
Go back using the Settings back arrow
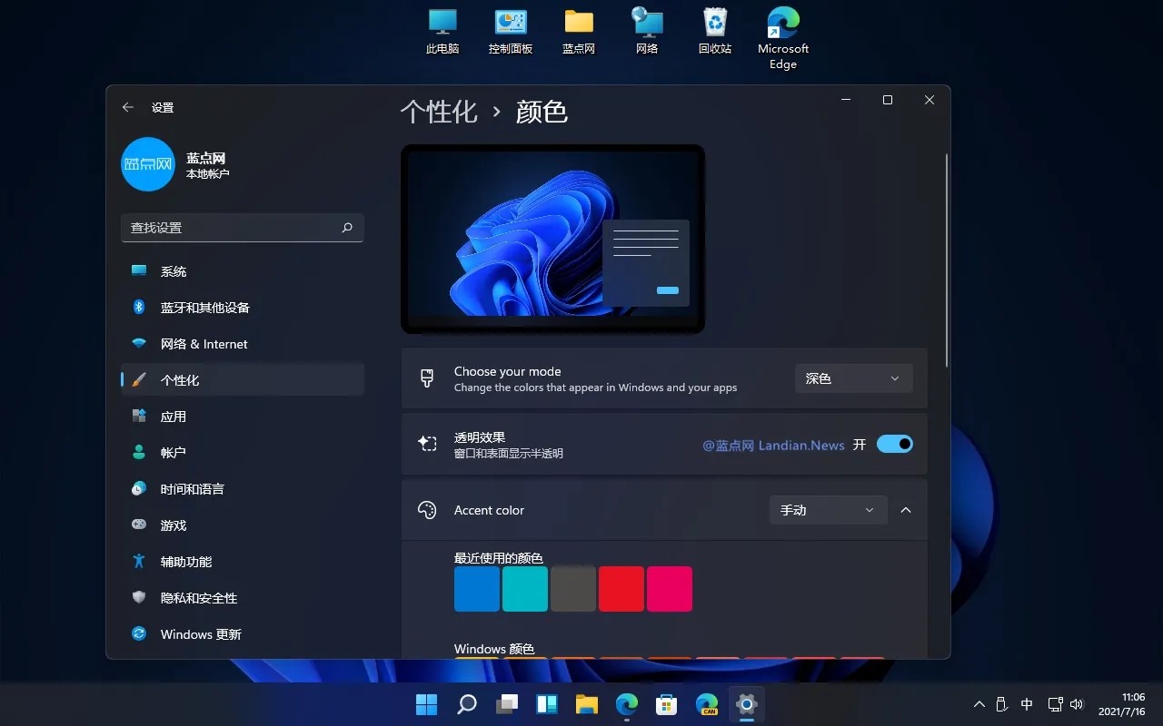128,107
